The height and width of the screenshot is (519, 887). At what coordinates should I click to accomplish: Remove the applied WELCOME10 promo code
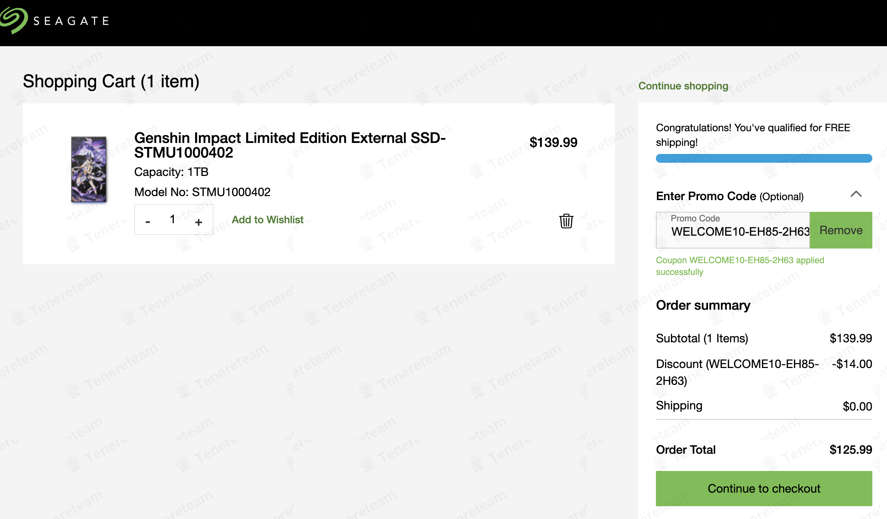841,230
